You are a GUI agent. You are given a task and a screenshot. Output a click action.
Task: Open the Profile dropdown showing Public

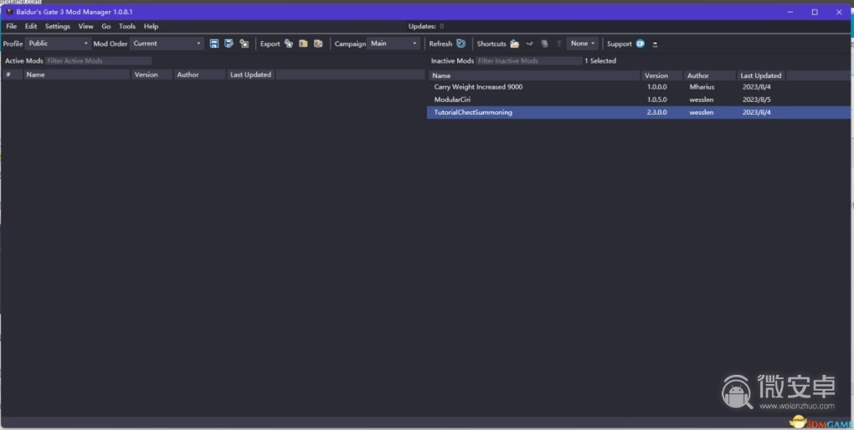58,44
